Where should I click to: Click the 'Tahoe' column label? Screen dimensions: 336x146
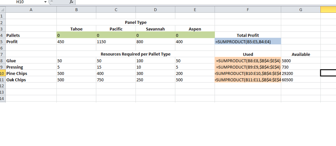[76, 29]
